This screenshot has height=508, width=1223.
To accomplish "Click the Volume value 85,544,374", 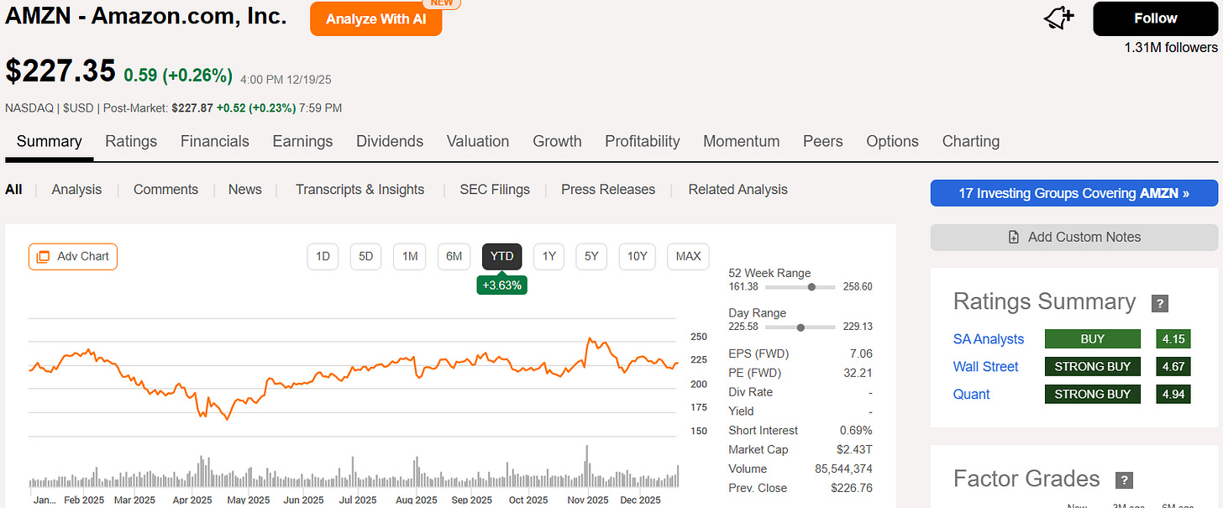I will coord(843,469).
